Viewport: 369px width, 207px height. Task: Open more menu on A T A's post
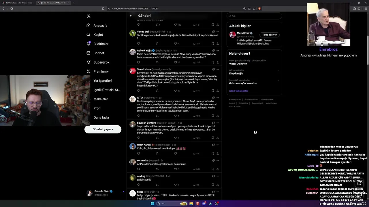click(218, 98)
